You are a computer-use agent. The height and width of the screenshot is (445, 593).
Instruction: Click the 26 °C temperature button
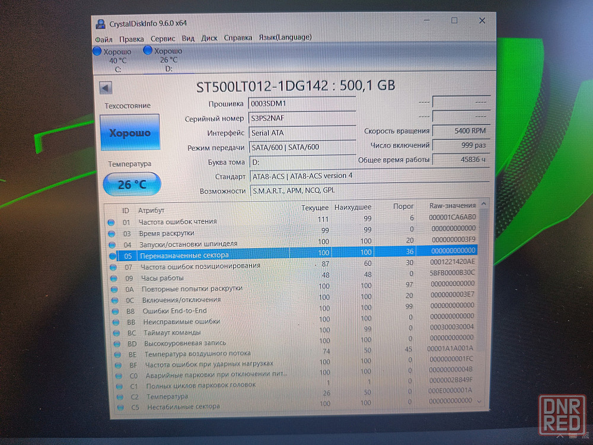point(132,185)
